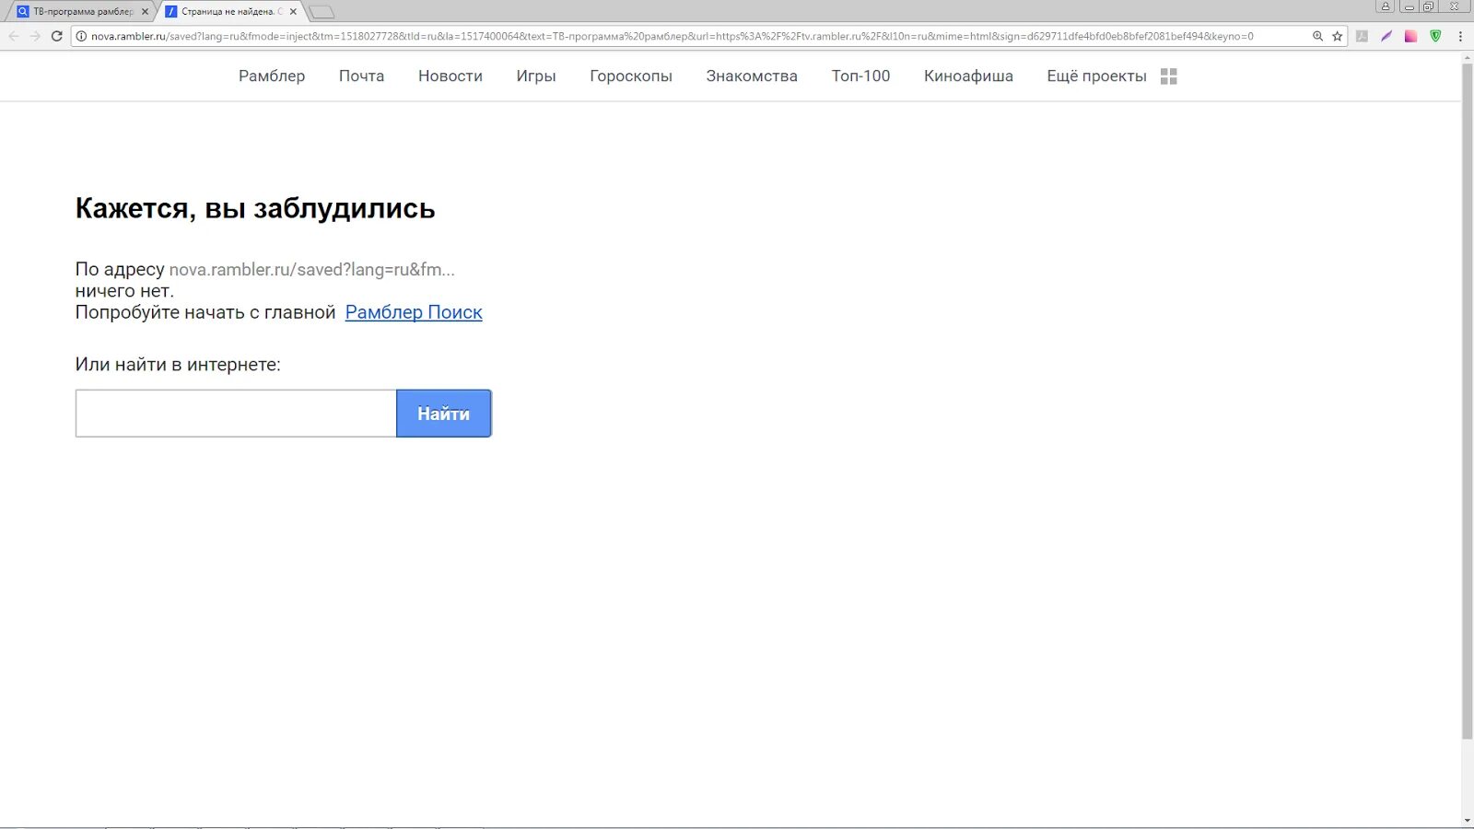The image size is (1474, 829).
Task: Click the text Или найти в интернете:
Action: click(178, 365)
